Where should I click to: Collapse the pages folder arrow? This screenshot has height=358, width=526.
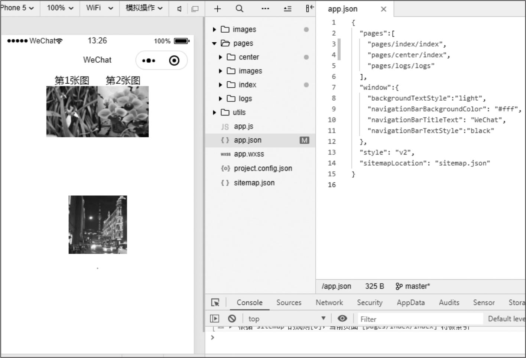point(214,43)
